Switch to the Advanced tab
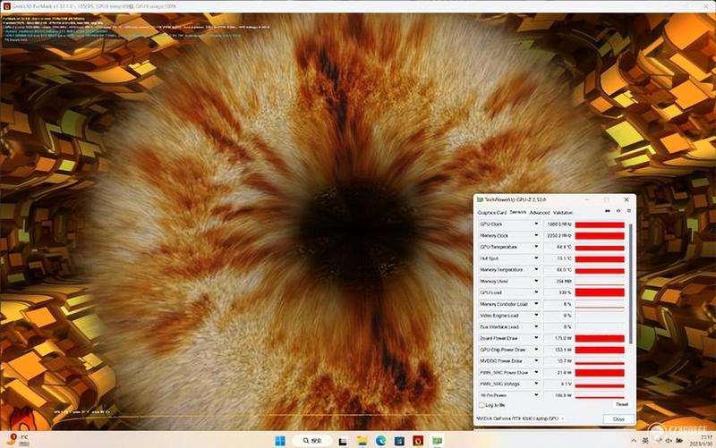The height and width of the screenshot is (448, 716). (540, 213)
